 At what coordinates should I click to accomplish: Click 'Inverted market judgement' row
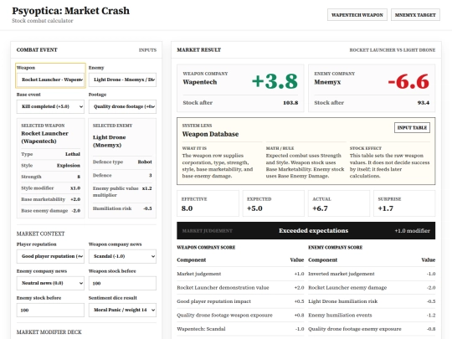tap(372, 274)
